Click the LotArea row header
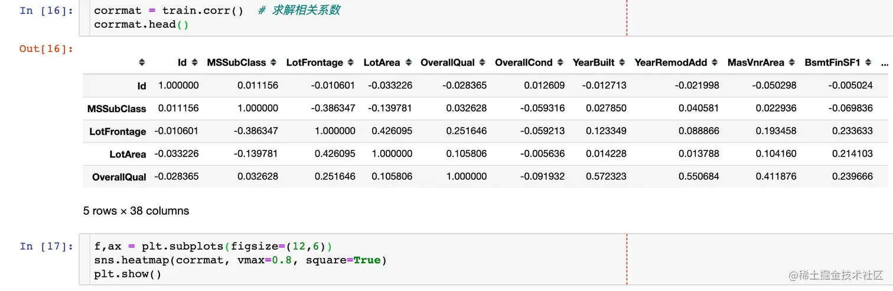Viewport: 893px width, 291px height. tap(128, 155)
